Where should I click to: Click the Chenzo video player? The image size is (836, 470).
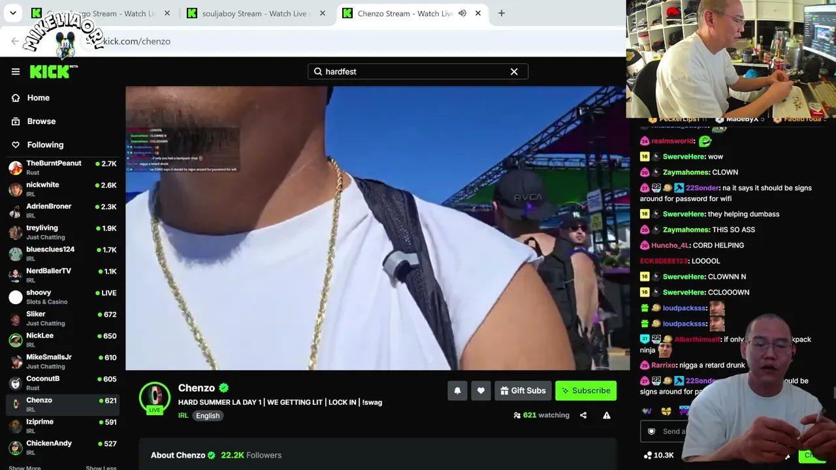click(378, 228)
